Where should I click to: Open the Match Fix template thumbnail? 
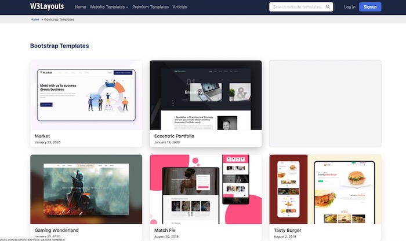205,189
